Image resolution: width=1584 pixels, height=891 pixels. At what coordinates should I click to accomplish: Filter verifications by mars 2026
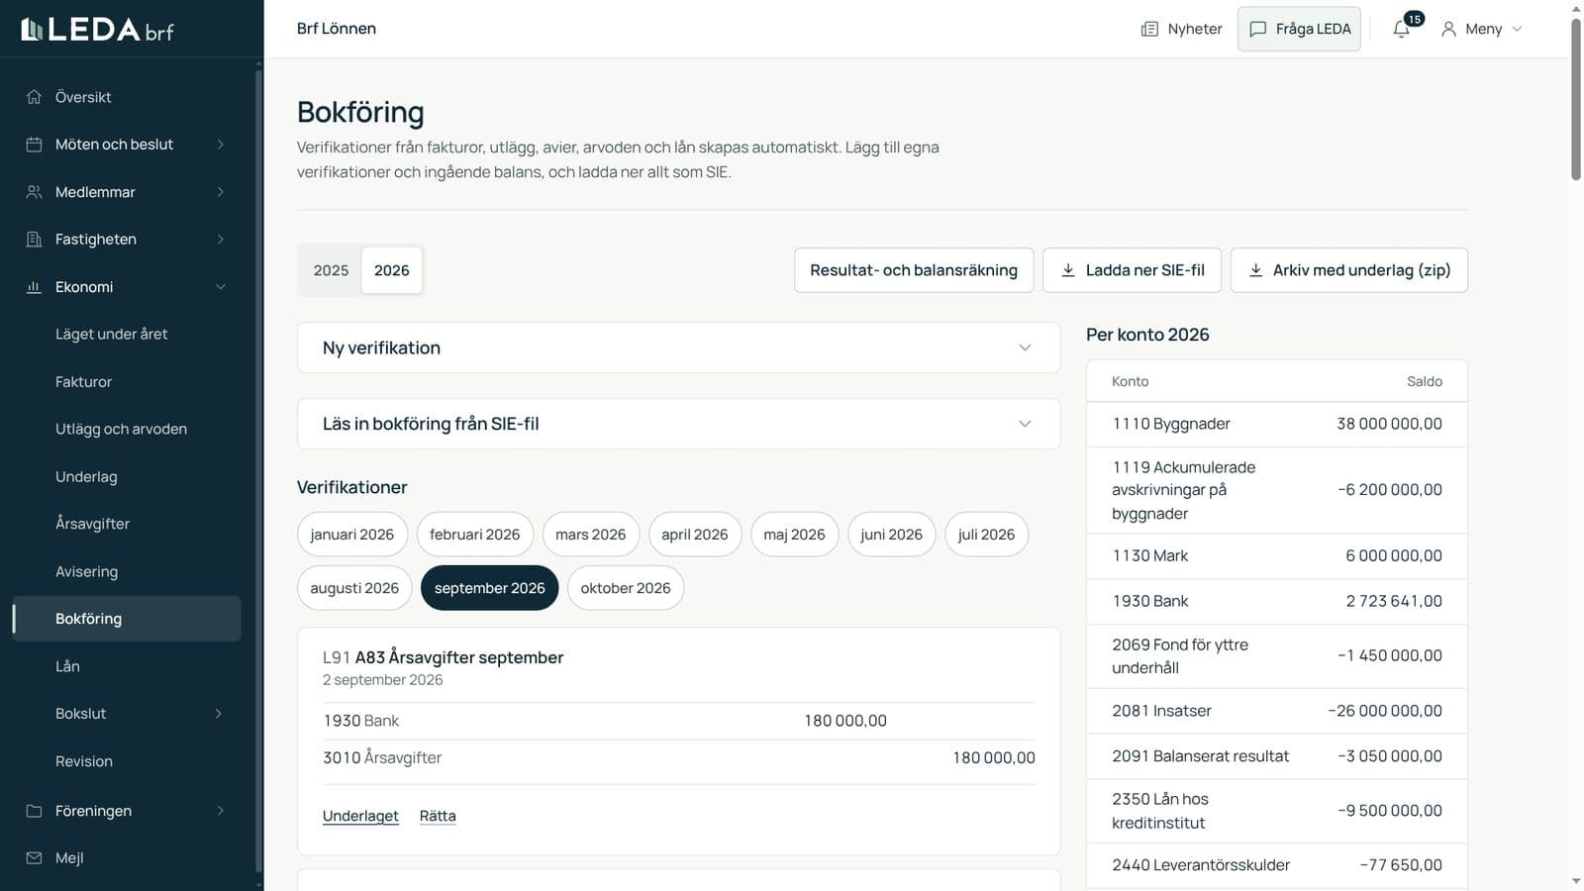(591, 535)
